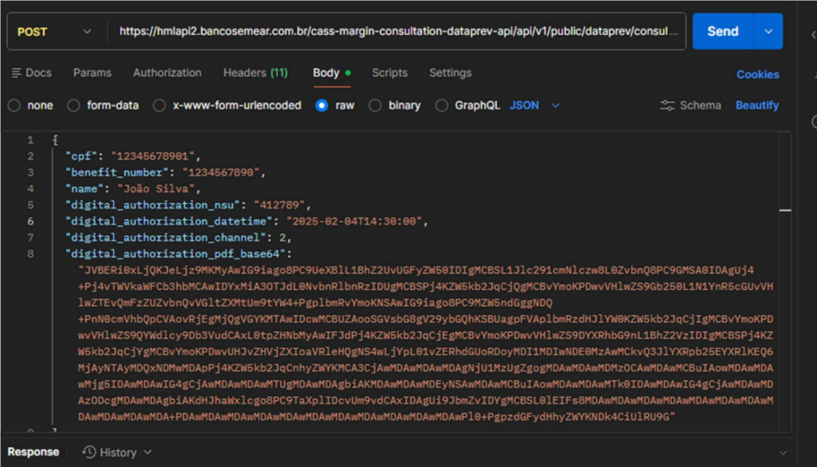The width and height of the screenshot is (817, 467).
Task: Click inside the request URL field
Action: point(399,32)
